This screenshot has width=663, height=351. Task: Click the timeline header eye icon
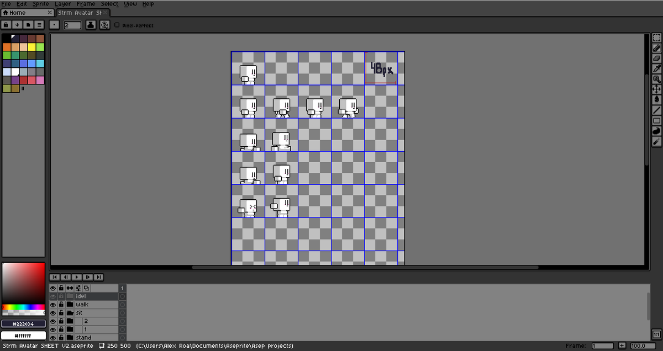[54, 288]
